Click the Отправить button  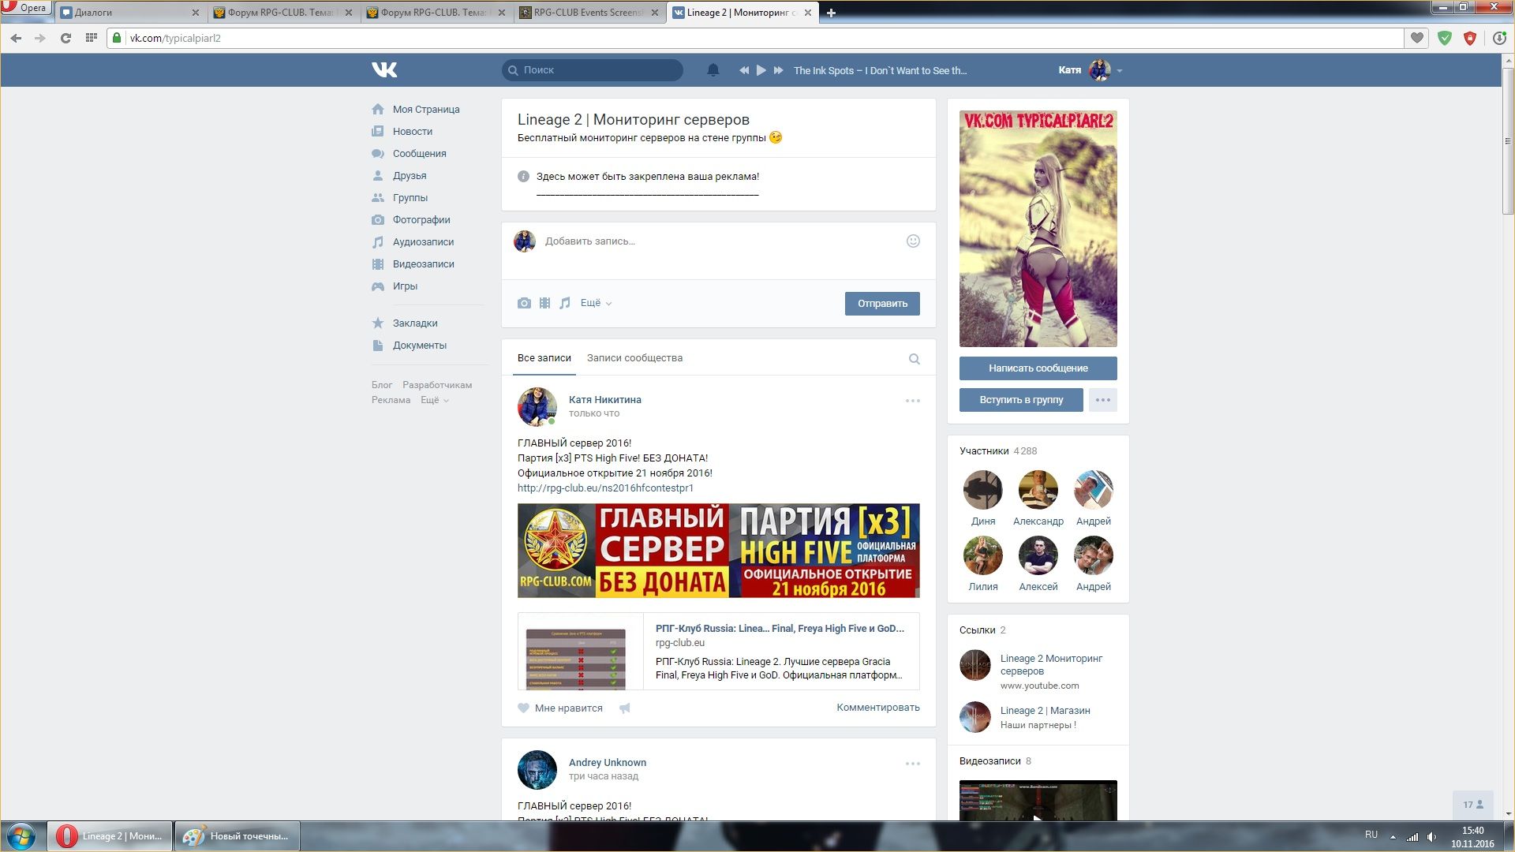coord(882,304)
